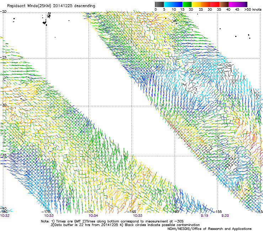This screenshot has width=263, height=231.
Task: Click the -175 longitude axis label
Action: click(x=46, y=212)
